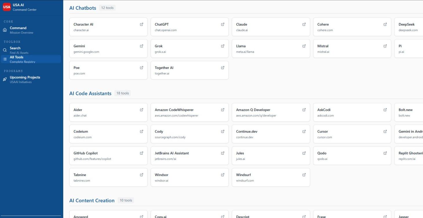
Task: Click the rocket icon beside Upcoming Projects
Action: pos(5,79)
